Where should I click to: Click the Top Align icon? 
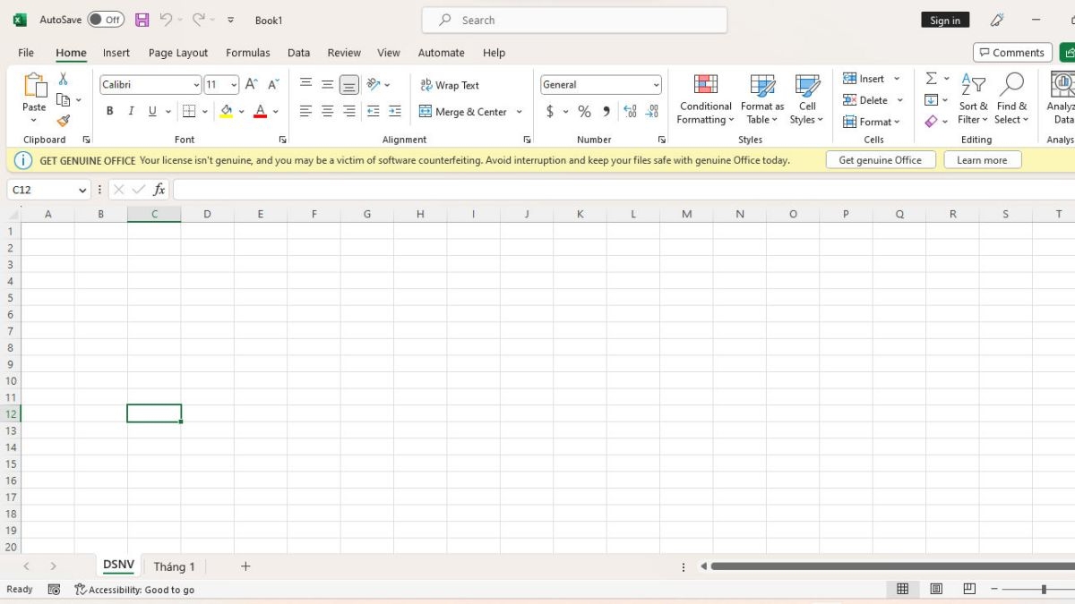pyautogui.click(x=305, y=85)
